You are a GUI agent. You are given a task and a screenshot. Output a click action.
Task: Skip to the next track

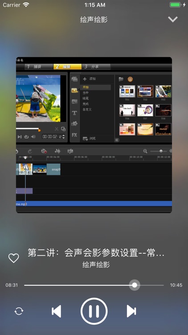(131, 311)
